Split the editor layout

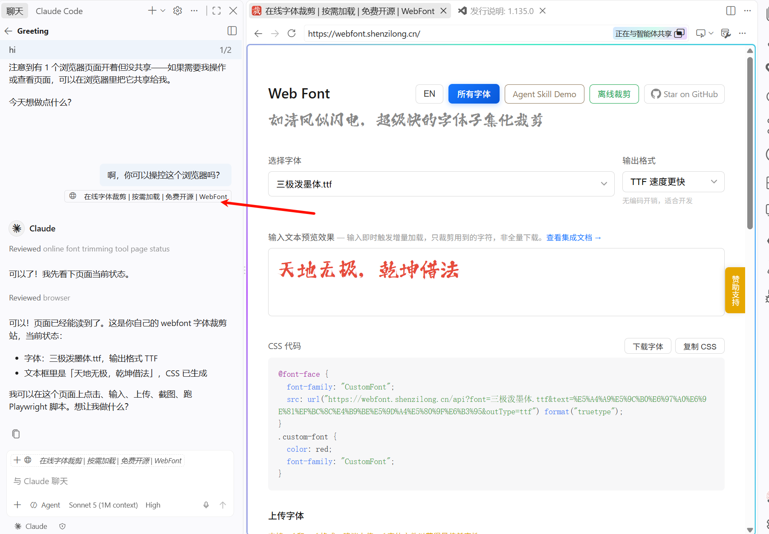[x=731, y=11]
